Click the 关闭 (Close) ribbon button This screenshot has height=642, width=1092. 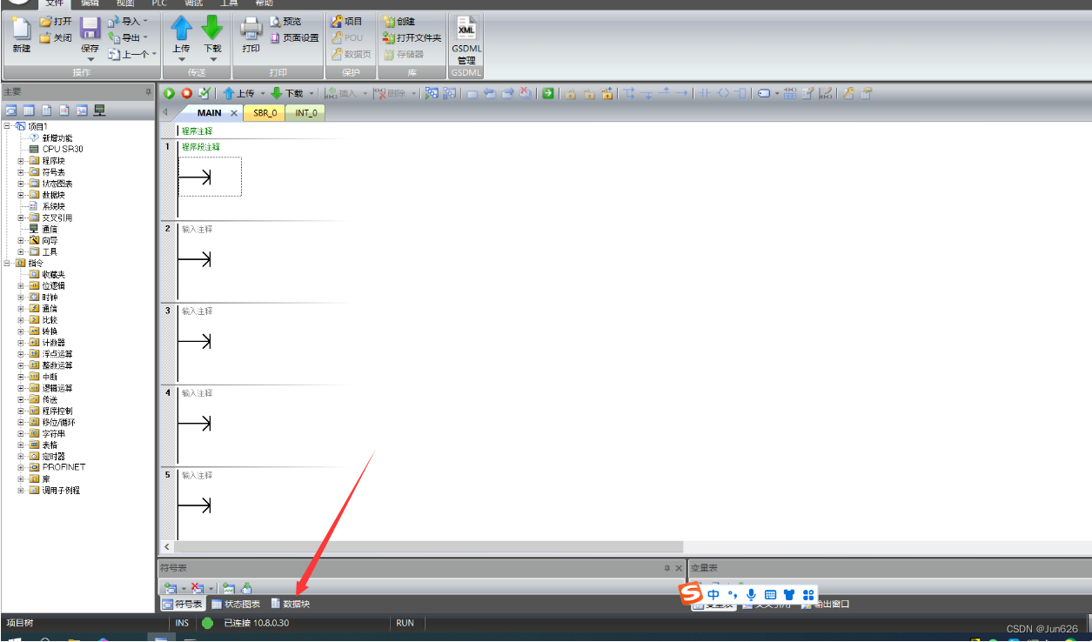point(56,37)
